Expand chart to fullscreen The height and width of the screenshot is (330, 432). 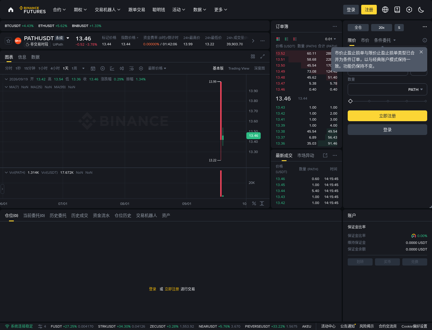(x=262, y=56)
